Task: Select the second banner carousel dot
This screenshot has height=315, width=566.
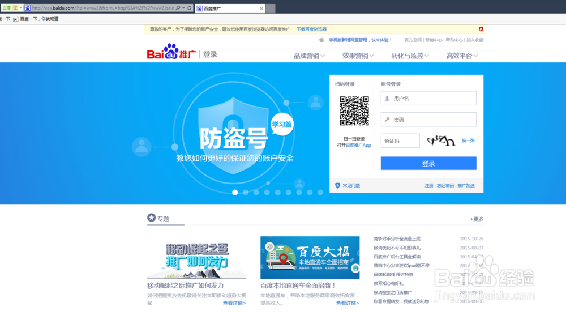Action: pos(246,193)
